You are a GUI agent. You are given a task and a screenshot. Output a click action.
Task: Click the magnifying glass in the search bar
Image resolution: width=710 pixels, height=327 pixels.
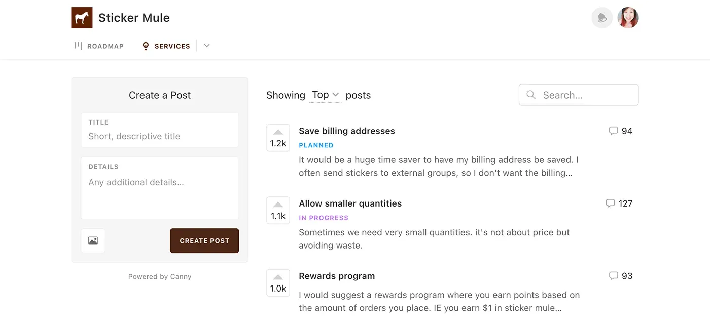[530, 95]
